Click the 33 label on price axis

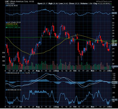click(113, 23)
